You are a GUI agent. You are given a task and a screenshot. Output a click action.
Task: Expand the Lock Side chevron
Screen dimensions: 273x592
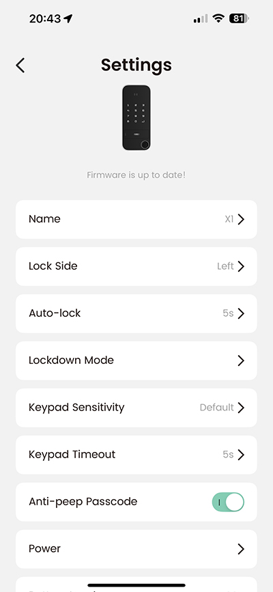tap(241, 266)
